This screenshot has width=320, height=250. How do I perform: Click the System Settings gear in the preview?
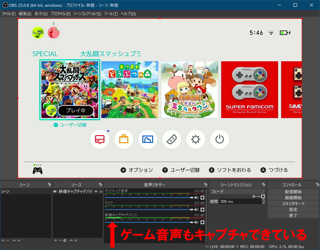(x=196, y=139)
